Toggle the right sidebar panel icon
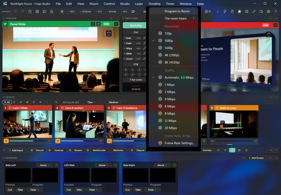Screen dimensions: 281x195 point(261,11)
